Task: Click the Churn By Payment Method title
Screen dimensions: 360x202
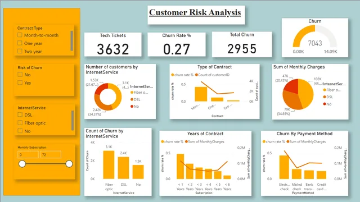Action: point(304,134)
